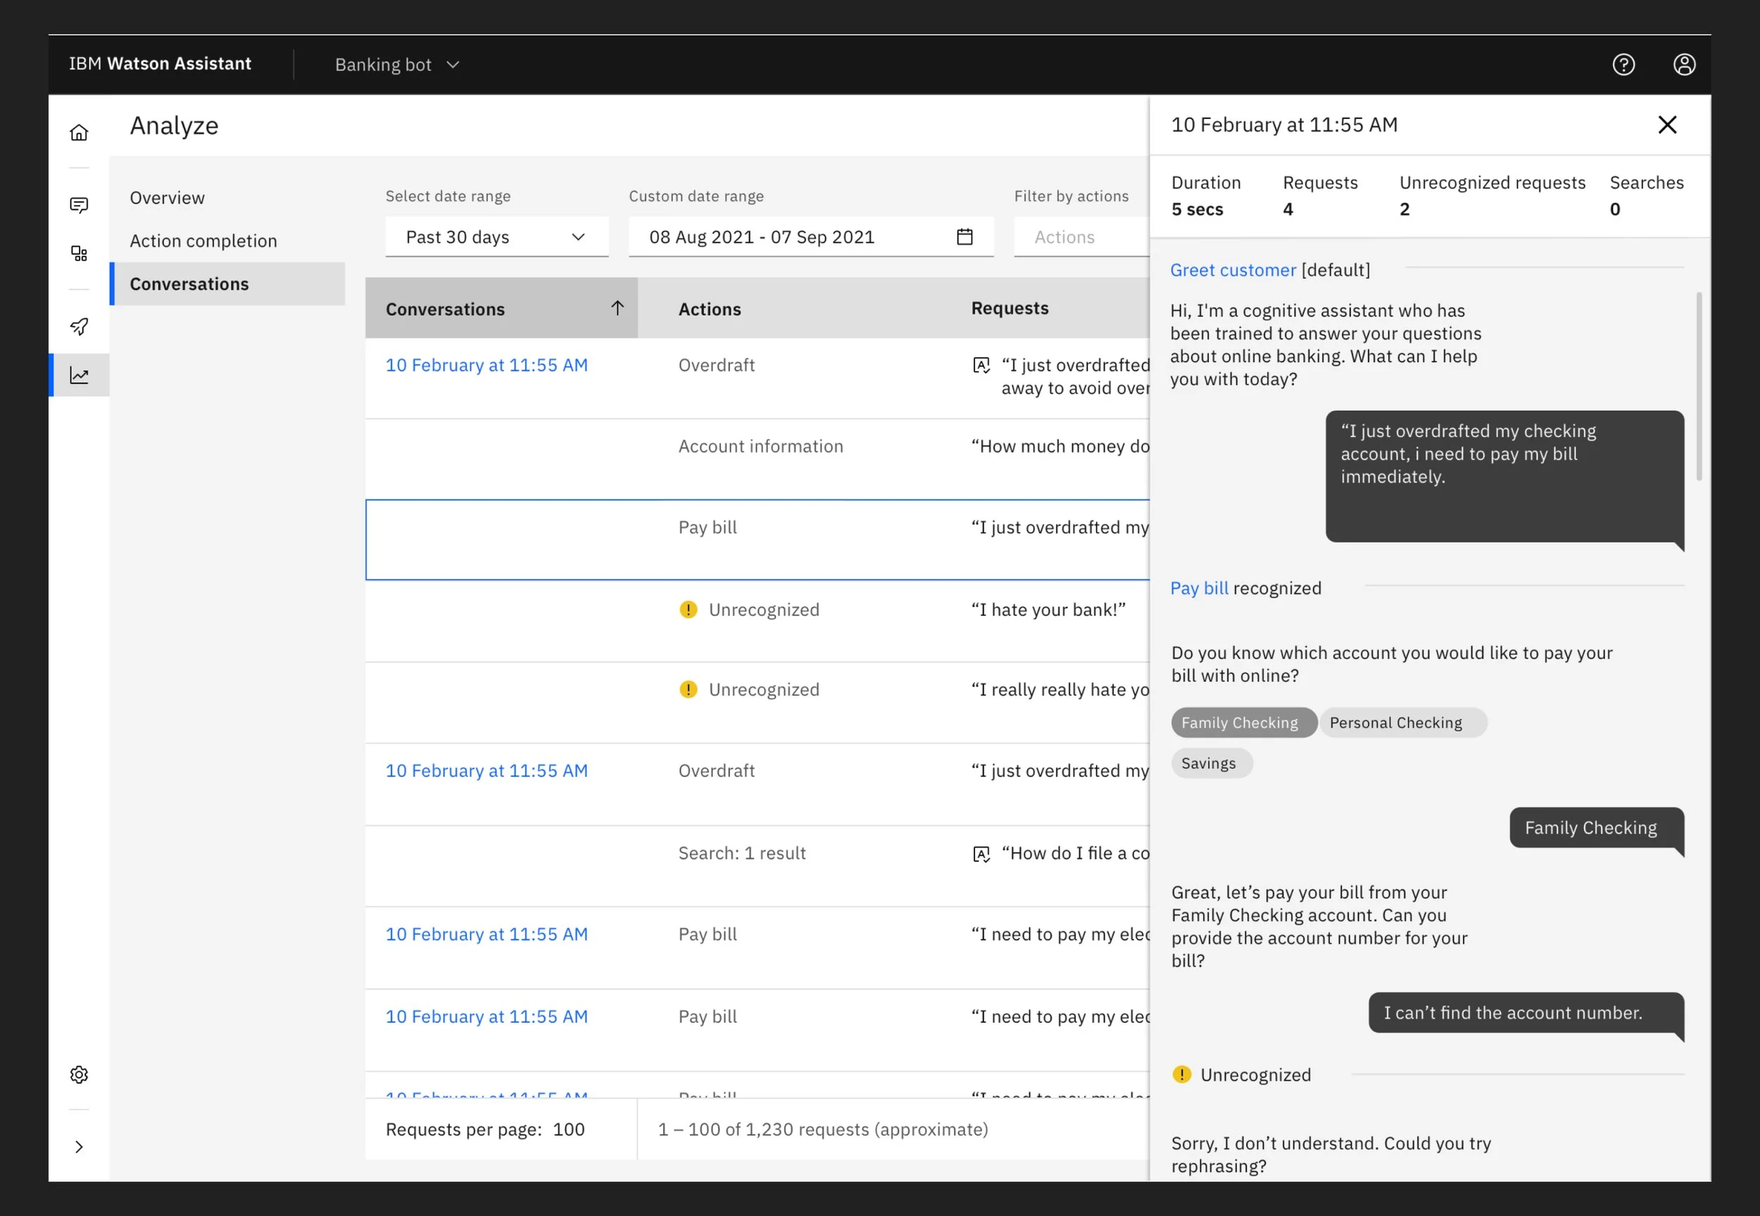
Task: Switch to the Overview tab
Action: point(168,198)
